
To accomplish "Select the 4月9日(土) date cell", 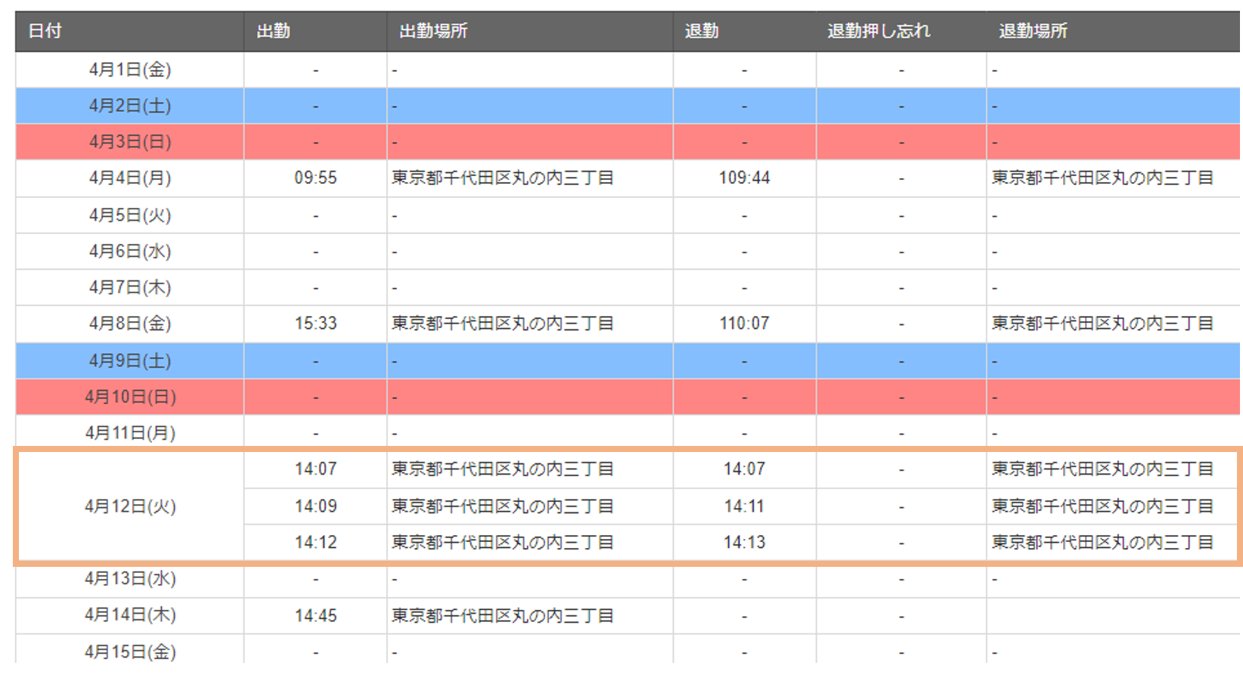I will pyautogui.click(x=130, y=361).
